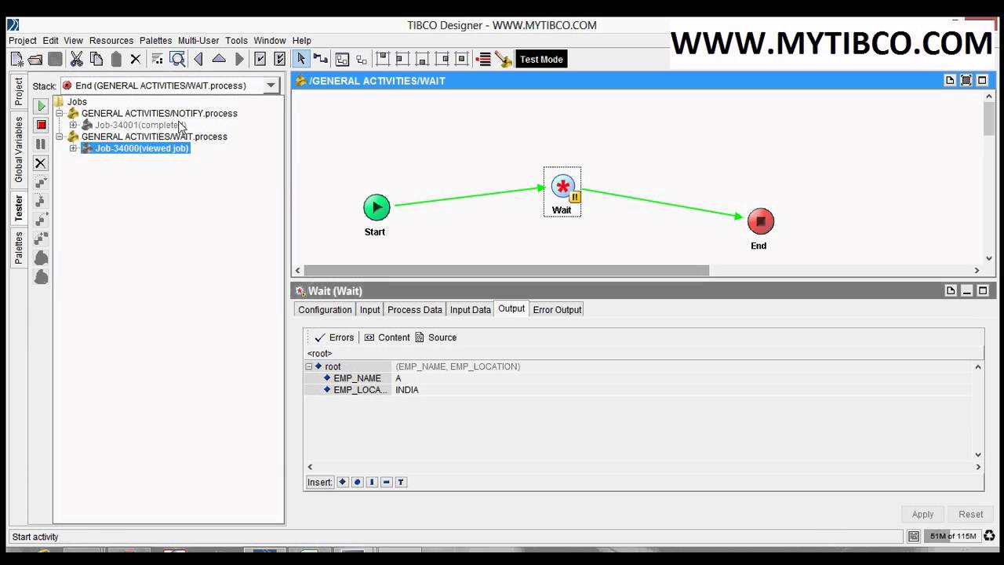
Task: Expand the Job-34001 tree node
Action: [73, 125]
